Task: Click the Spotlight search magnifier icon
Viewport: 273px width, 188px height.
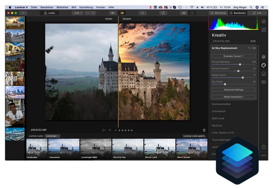Action: tap(251, 7)
